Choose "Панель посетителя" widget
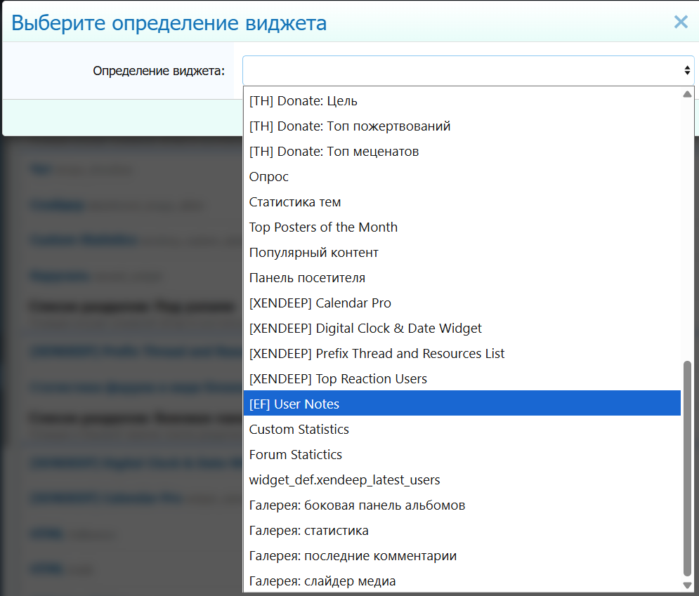699x596 pixels. click(x=307, y=278)
